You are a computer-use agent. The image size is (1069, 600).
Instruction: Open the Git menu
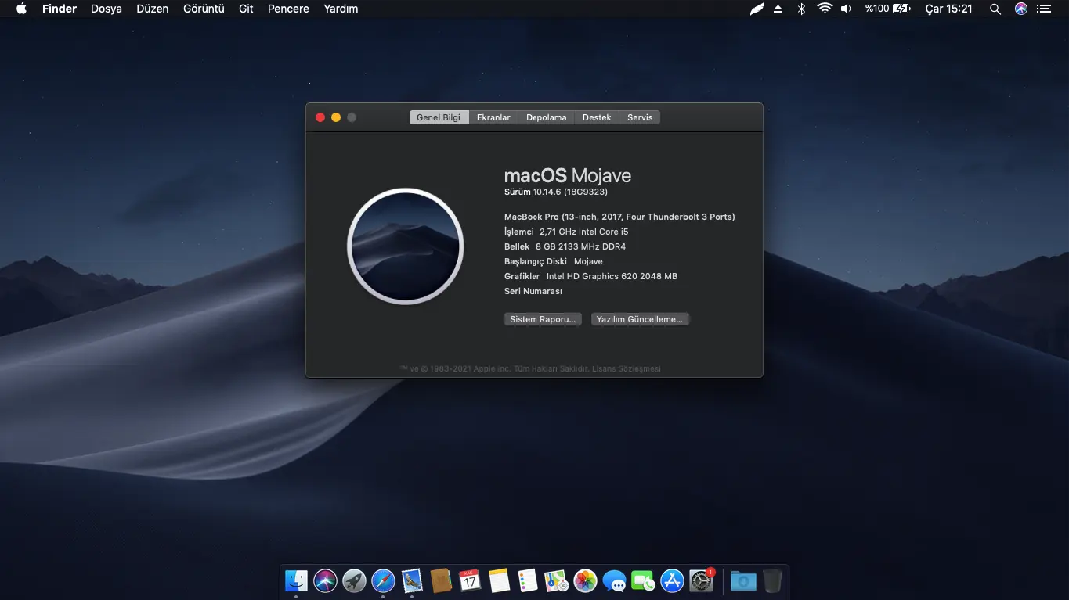click(x=246, y=9)
